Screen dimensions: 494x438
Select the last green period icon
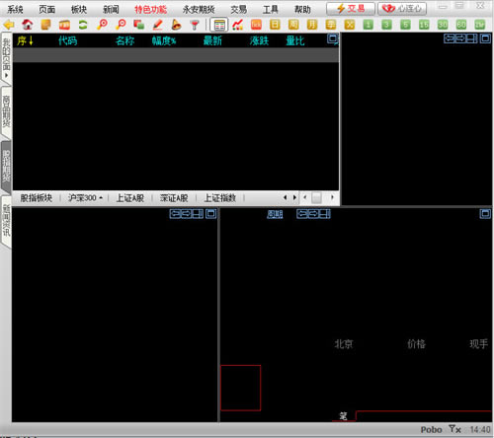[480, 25]
